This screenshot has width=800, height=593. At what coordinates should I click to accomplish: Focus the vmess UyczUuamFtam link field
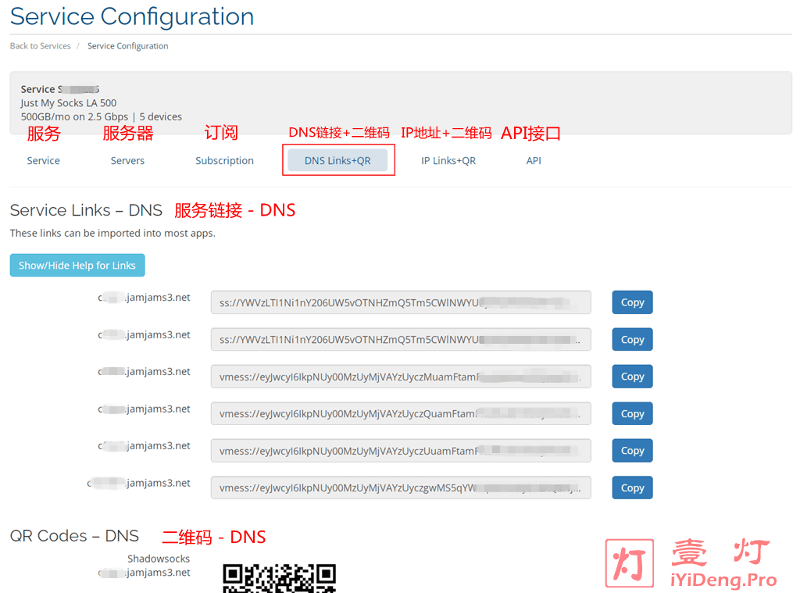(x=401, y=451)
